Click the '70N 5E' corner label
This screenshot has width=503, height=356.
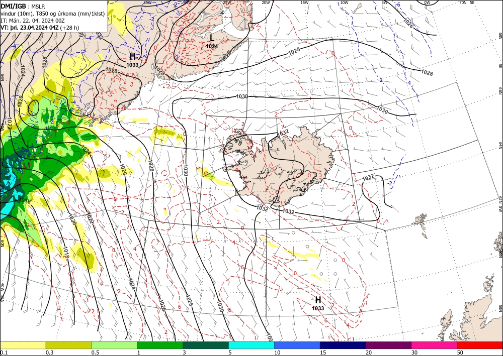pos(467,3)
